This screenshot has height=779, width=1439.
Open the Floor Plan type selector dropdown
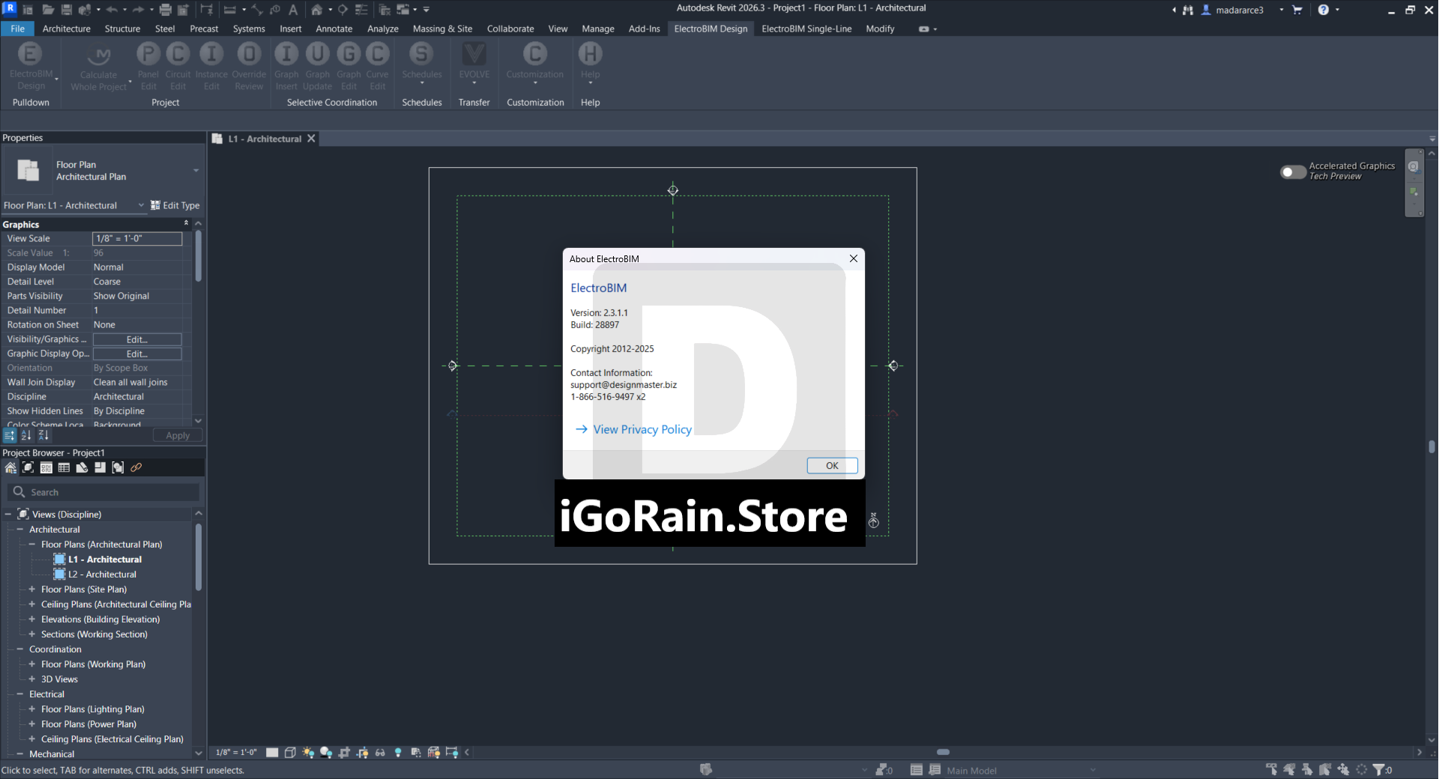(x=196, y=171)
